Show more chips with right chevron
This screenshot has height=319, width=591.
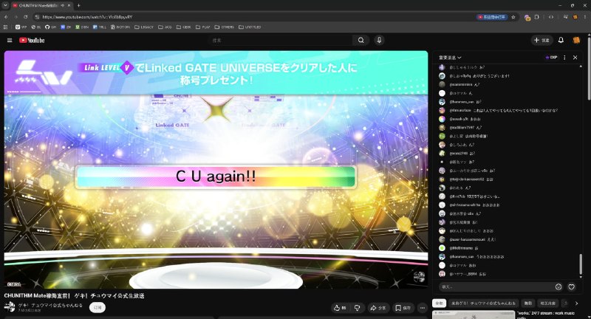click(x=576, y=303)
